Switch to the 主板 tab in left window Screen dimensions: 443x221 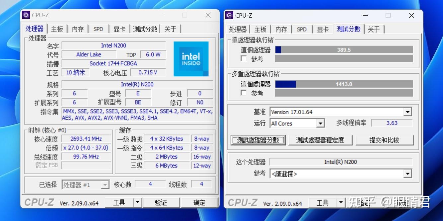pyautogui.click(x=57, y=29)
